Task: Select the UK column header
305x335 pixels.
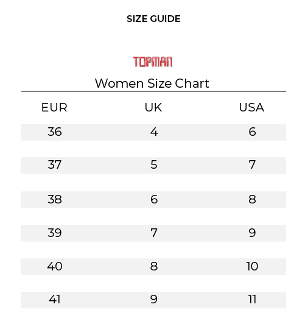Action: click(153, 107)
